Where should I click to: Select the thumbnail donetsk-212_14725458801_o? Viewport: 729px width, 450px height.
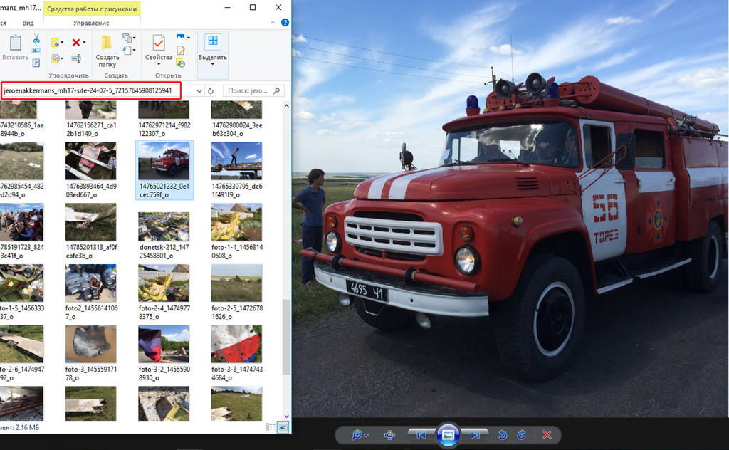point(164,231)
